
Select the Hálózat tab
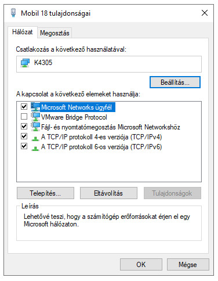click(x=23, y=32)
